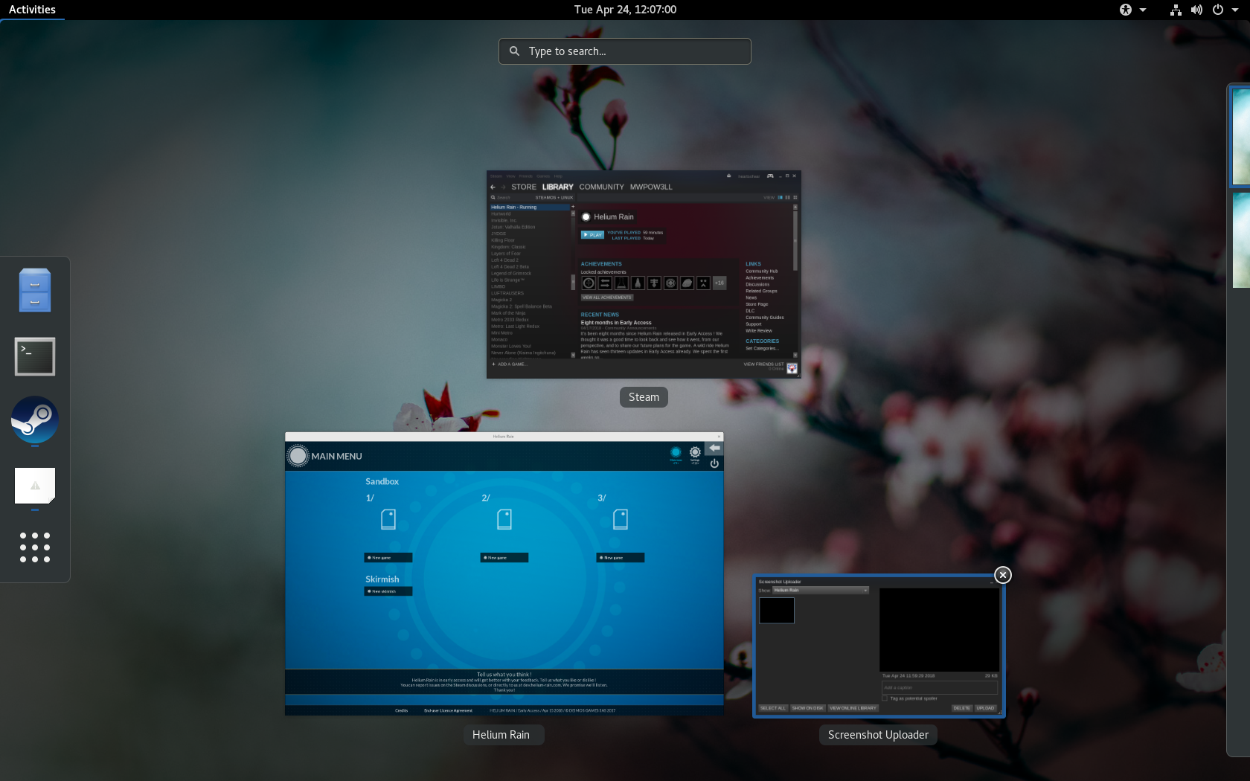The height and width of the screenshot is (781, 1250).
Task: Open MWPOW3LL profile tab in Steam
Action: (x=651, y=187)
